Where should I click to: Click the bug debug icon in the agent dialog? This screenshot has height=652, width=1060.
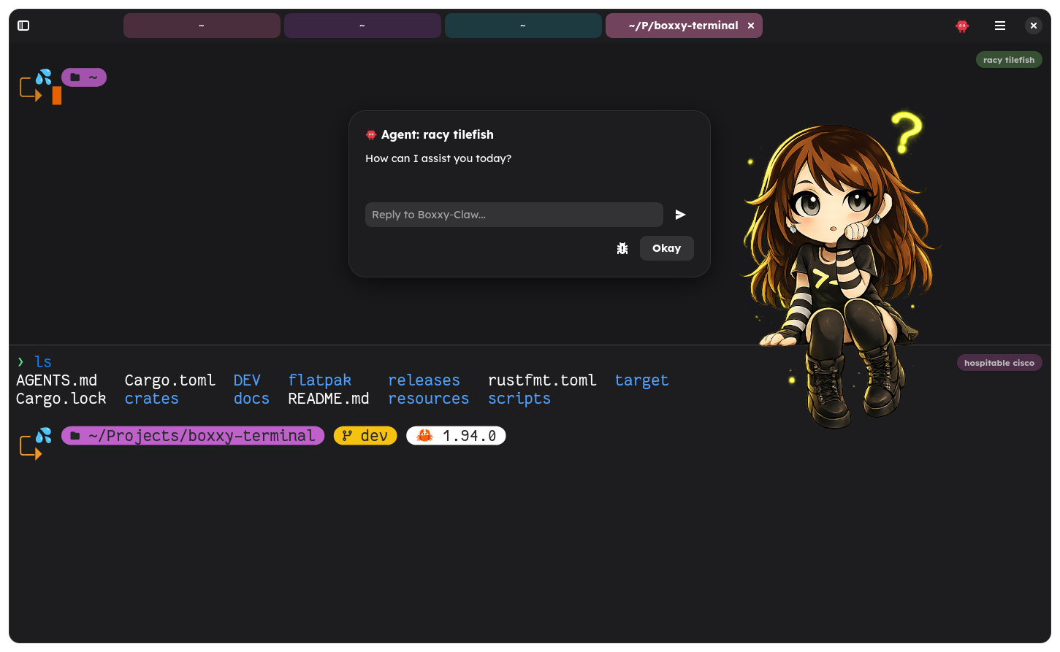[x=622, y=248]
